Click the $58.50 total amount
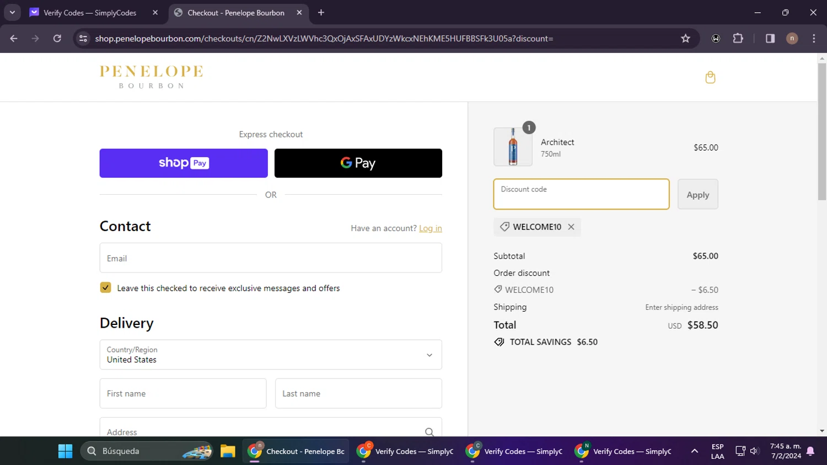The height and width of the screenshot is (465, 827). (703, 325)
